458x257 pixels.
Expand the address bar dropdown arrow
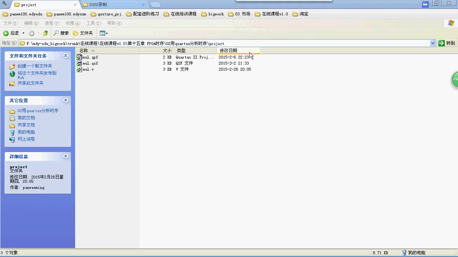coord(433,43)
